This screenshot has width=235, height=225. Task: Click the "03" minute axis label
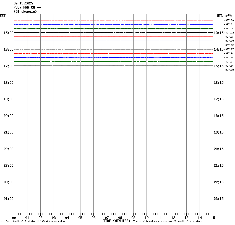(54, 218)
